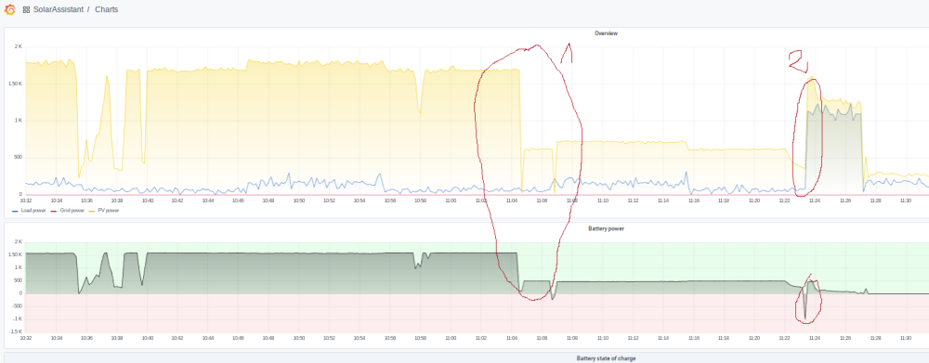Click the blue Load power color swatch

pyautogui.click(x=15, y=211)
